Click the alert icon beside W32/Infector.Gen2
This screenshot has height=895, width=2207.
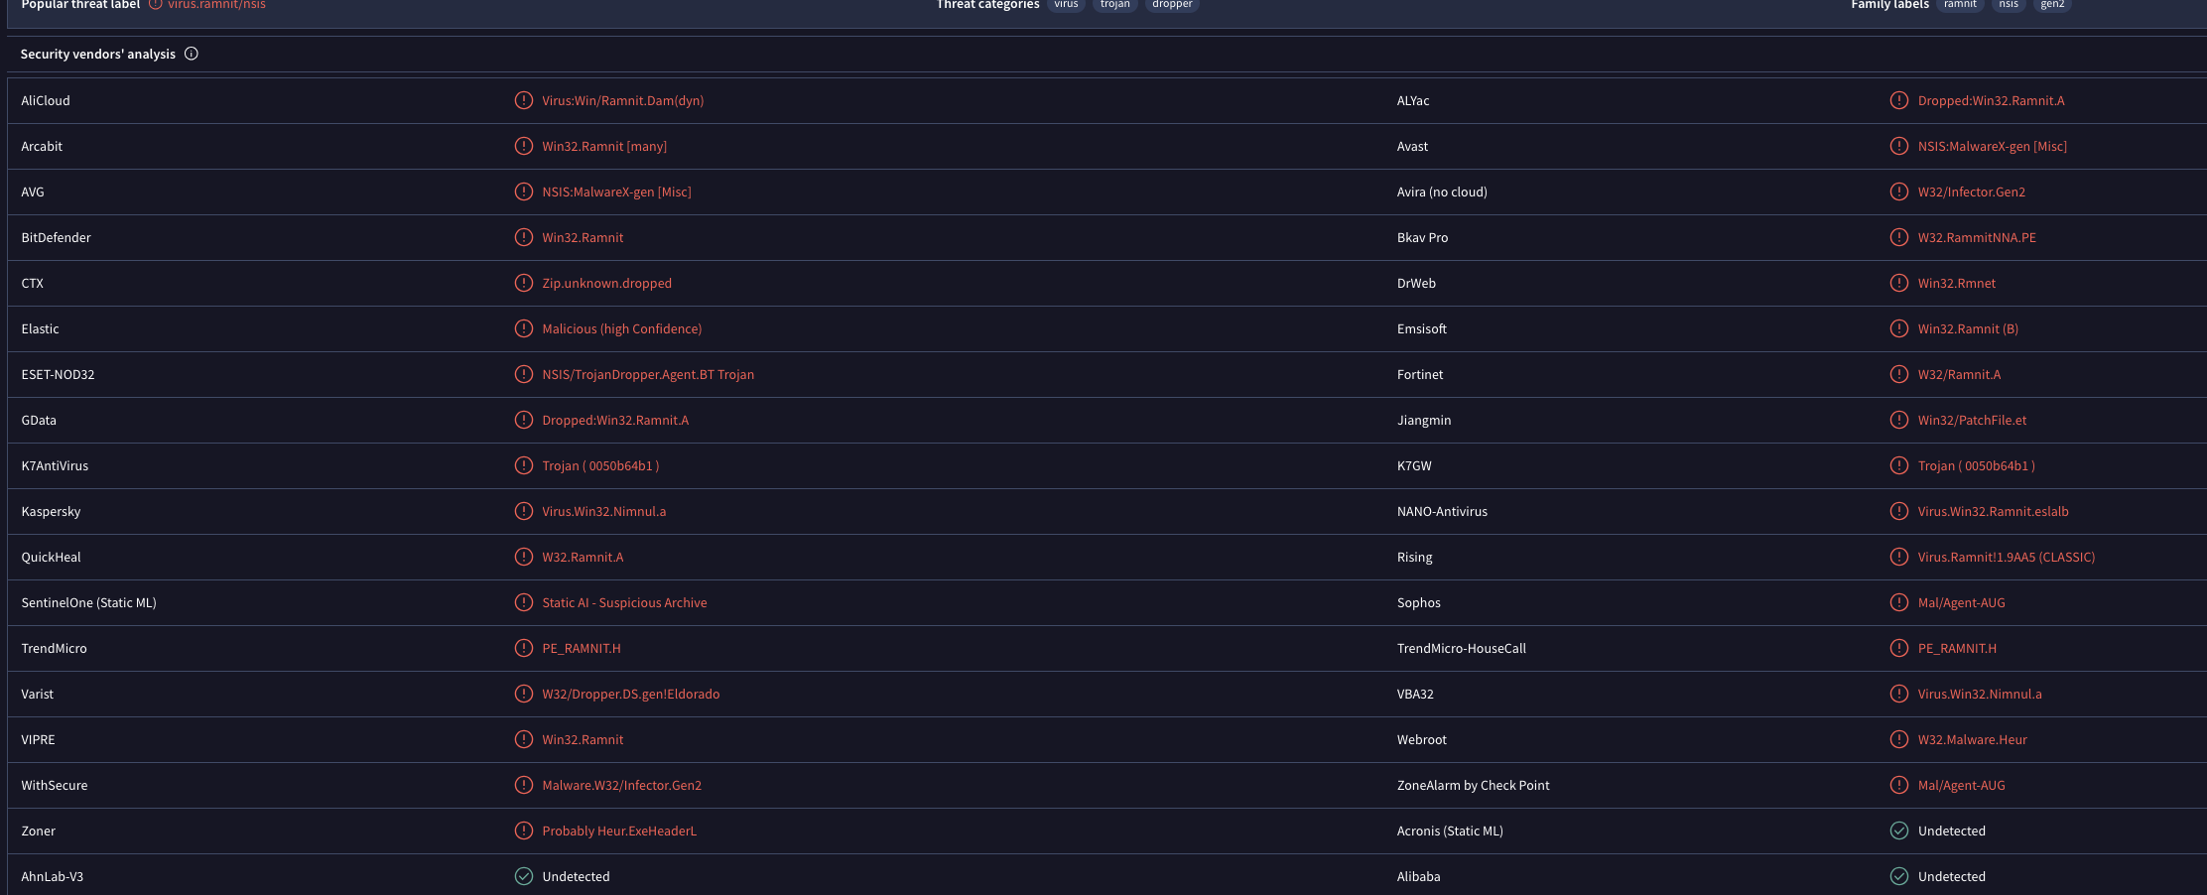[x=1899, y=192]
